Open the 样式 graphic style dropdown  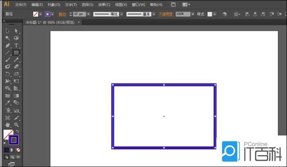tap(215, 14)
